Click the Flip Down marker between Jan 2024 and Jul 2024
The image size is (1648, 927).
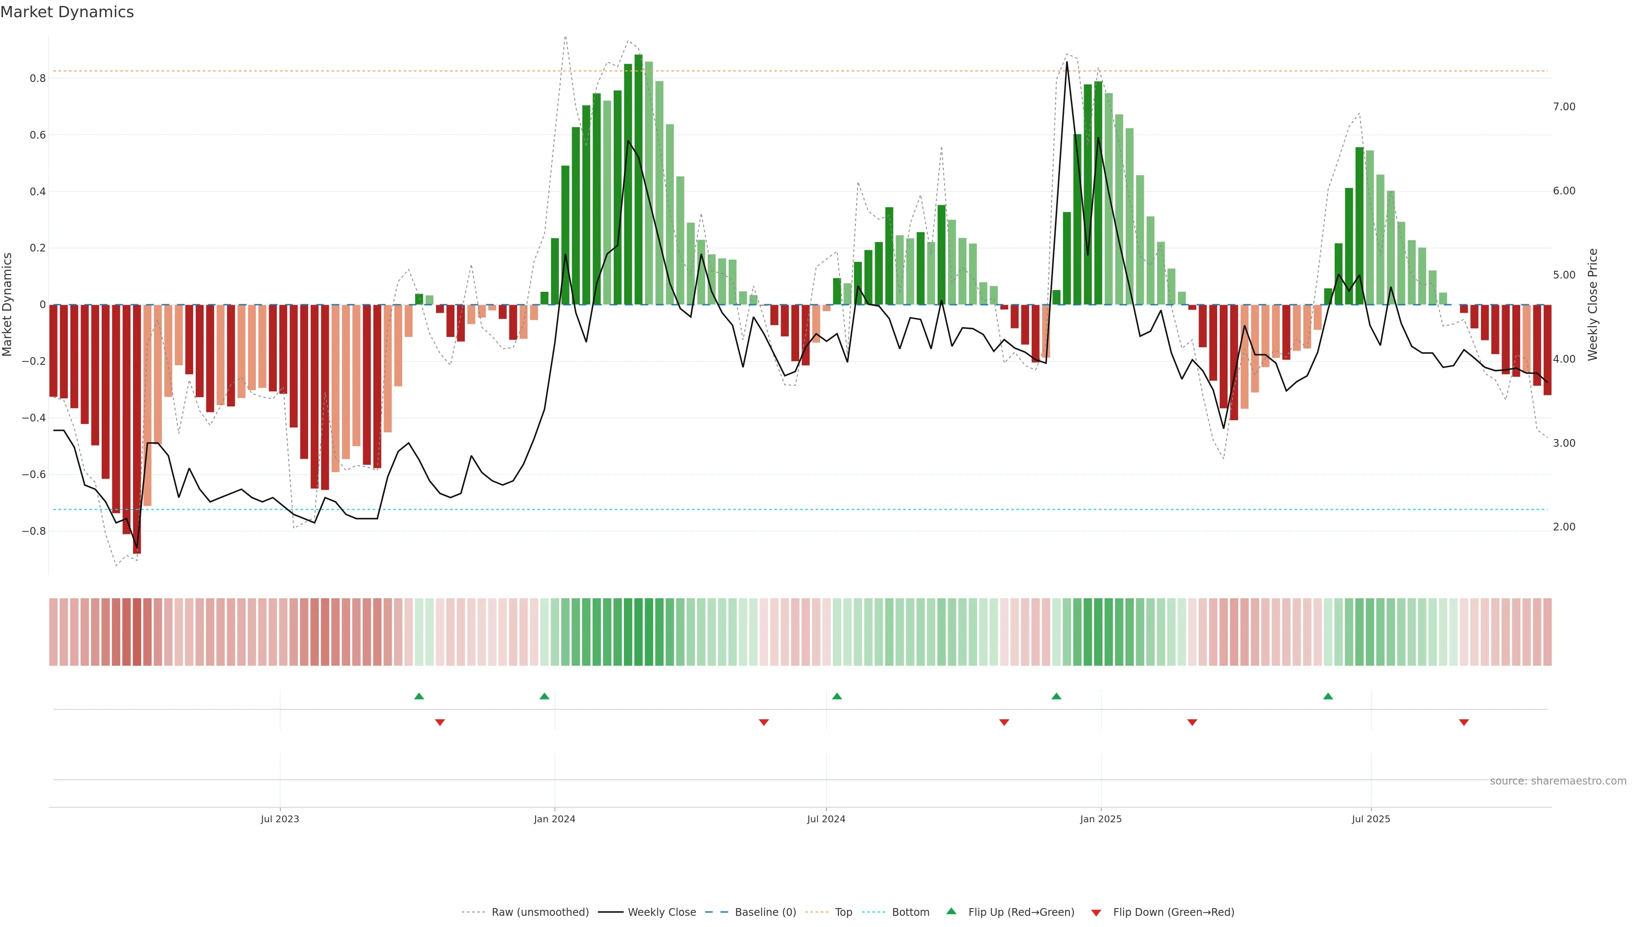763,722
